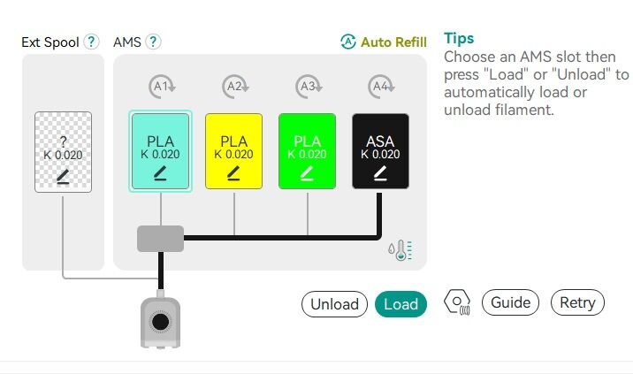The height and width of the screenshot is (374, 633).
Task: Edit the external spool pencil icon
Action: [x=63, y=177]
